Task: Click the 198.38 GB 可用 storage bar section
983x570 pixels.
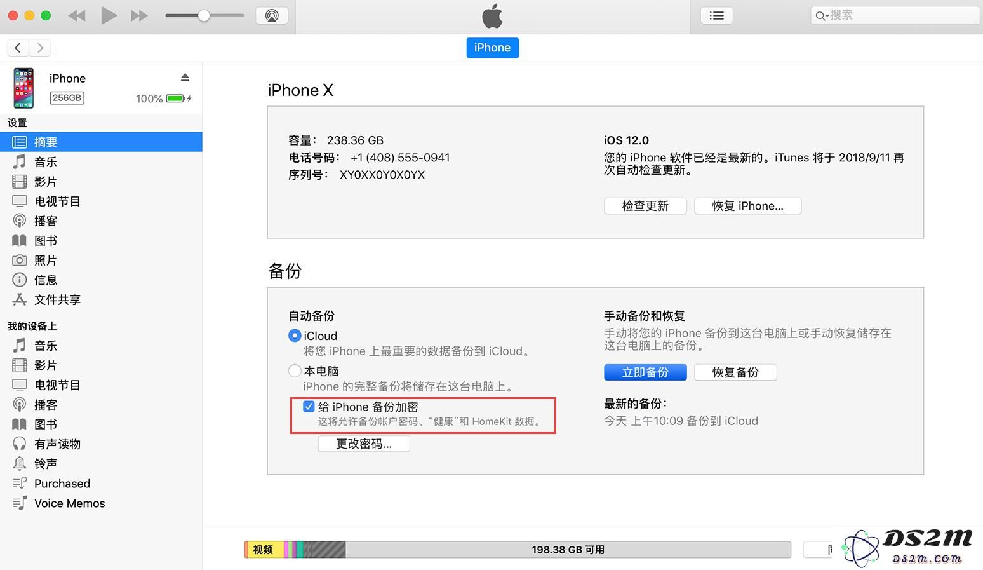Action: (568, 550)
